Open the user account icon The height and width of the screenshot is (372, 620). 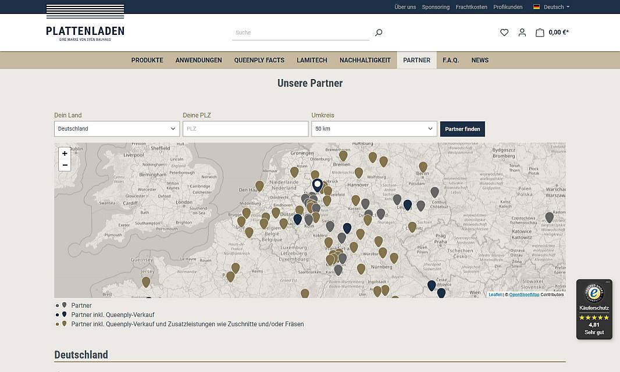click(x=522, y=33)
